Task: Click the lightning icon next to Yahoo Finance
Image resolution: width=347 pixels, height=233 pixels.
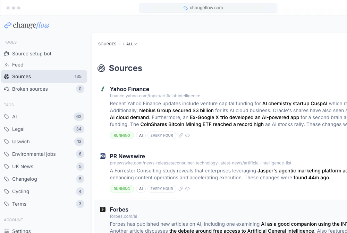Action: (x=102, y=89)
